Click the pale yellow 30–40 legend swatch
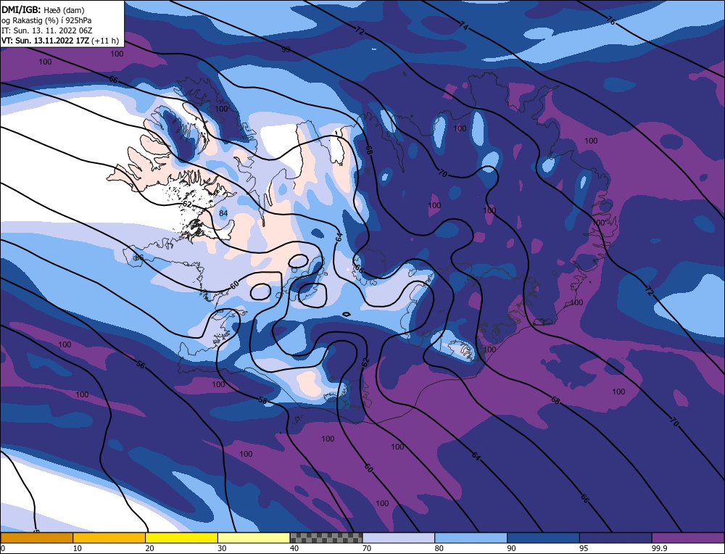The width and height of the screenshot is (725, 554). coord(254,538)
